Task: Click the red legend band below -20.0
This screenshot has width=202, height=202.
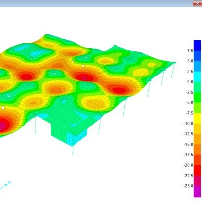Action: [x=197, y=171]
